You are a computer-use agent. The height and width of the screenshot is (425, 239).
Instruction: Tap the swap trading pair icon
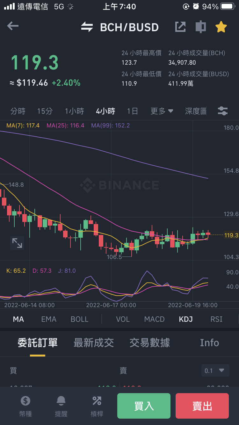coord(87,27)
